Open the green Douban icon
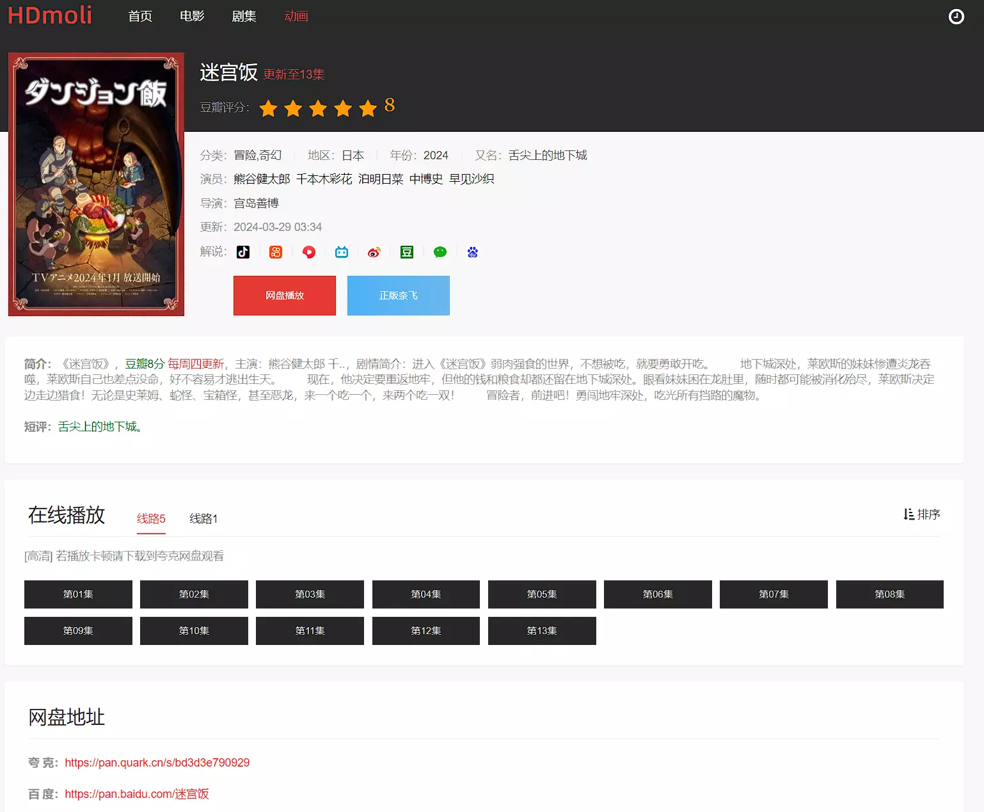Image resolution: width=984 pixels, height=812 pixels. tap(407, 252)
